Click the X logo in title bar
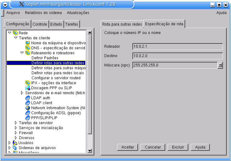The height and width of the screenshot is (161, 231). click(22, 4)
